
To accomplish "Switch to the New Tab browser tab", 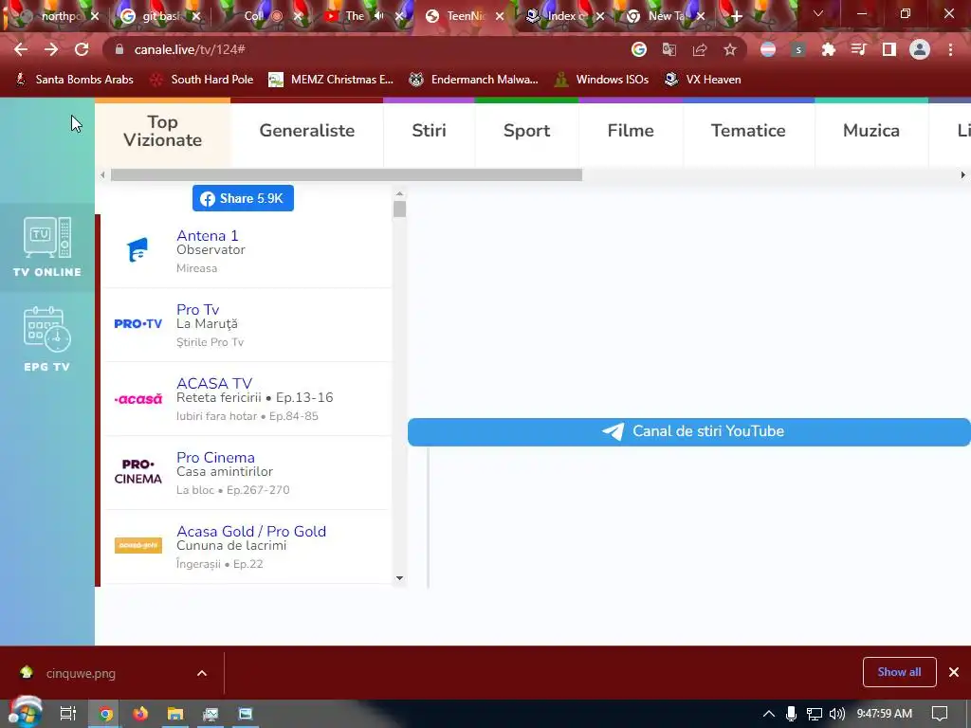I will pos(664,16).
